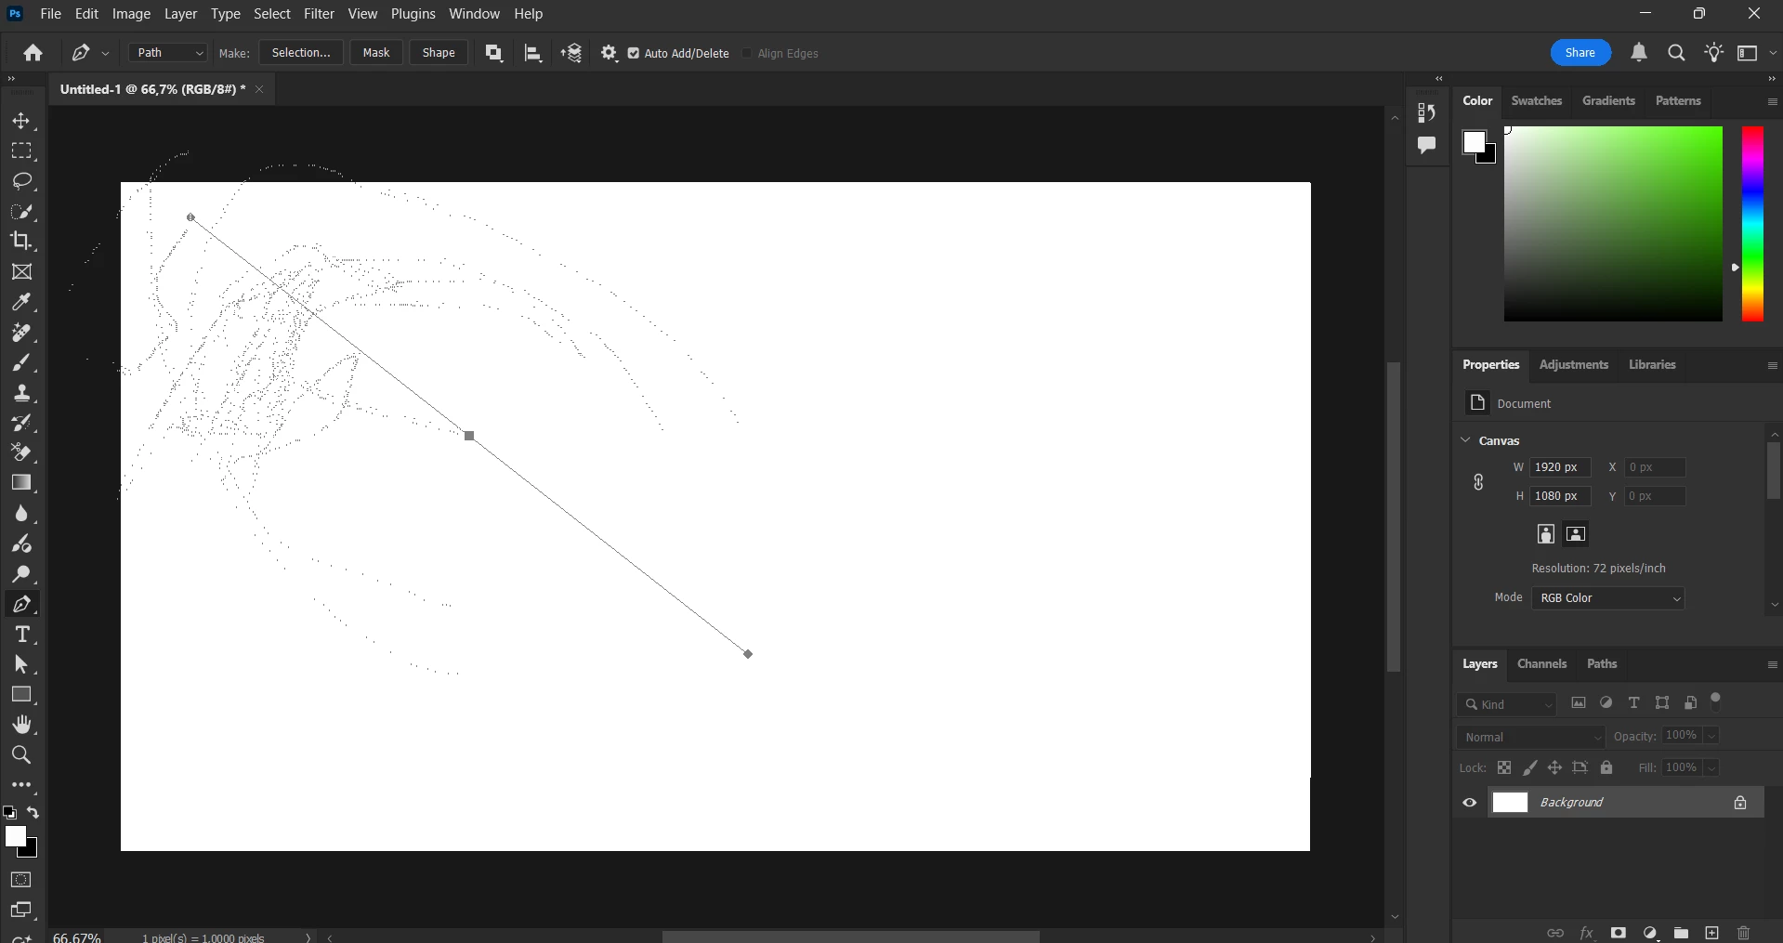The width and height of the screenshot is (1783, 943).
Task: Toggle Background layer visibility eye
Action: click(1470, 803)
